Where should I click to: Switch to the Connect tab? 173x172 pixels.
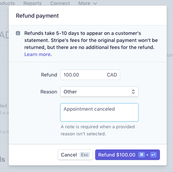pos(60,3)
